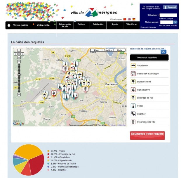Click the map zoom slider track
The height and width of the screenshot is (178, 181).
[x=19, y=77]
